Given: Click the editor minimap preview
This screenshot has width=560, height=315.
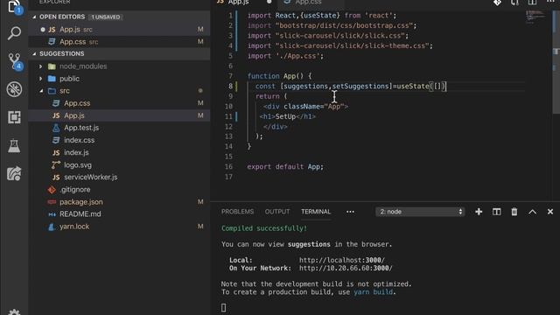Looking at the screenshot, I should click(535, 17).
